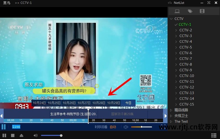Expand the 央视卫士 group
The width and height of the screenshot is (220, 139).
171,116
